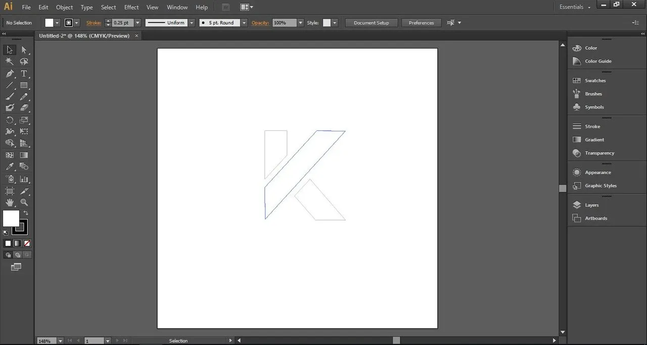Select the Perspective Grid tool
Image resolution: width=647 pixels, height=345 pixels.
point(24,143)
